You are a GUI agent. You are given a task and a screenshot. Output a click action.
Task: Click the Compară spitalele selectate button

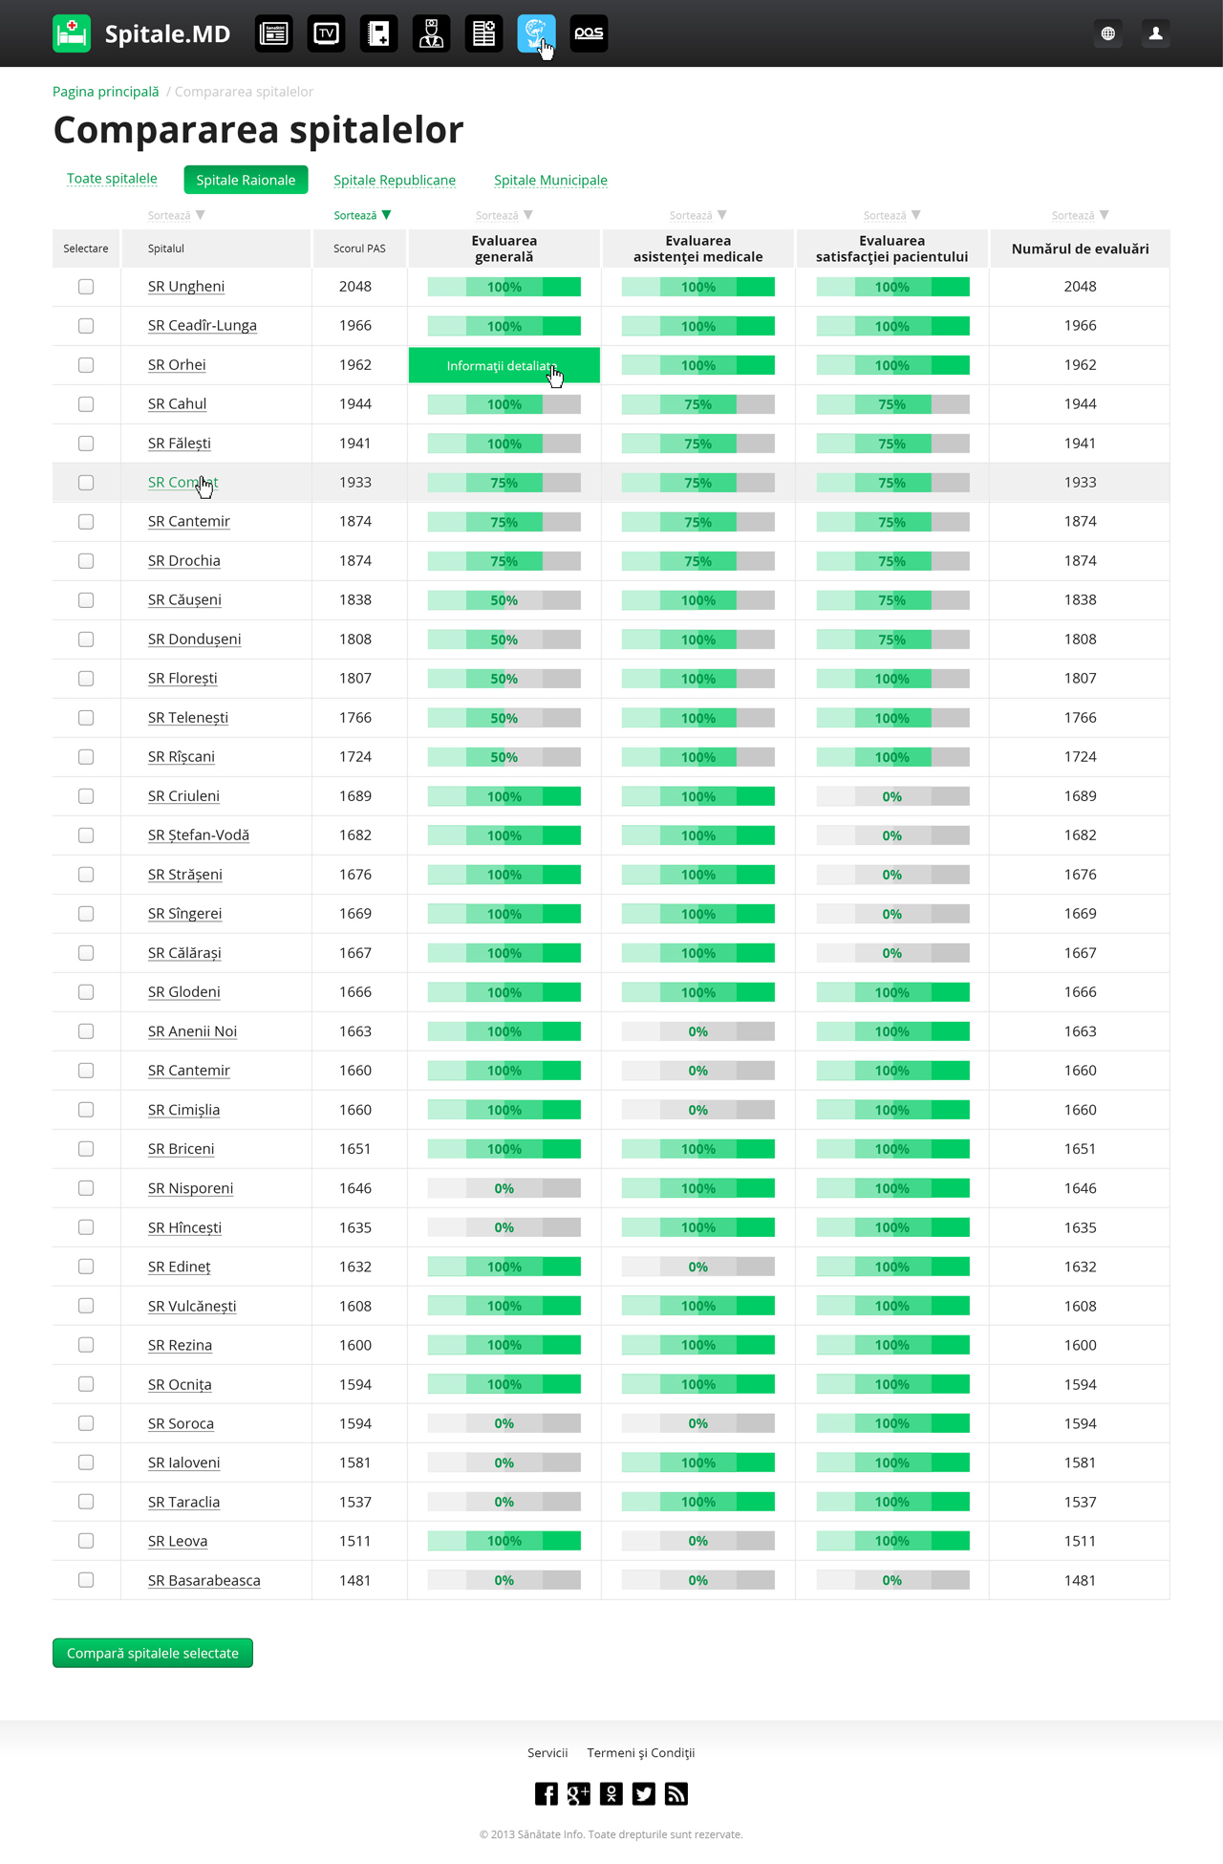pos(153,1653)
